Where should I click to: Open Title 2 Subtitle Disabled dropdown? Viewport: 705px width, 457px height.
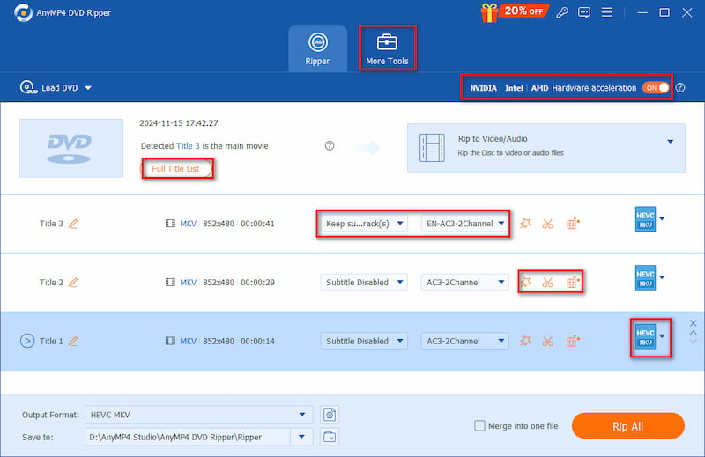tap(364, 282)
